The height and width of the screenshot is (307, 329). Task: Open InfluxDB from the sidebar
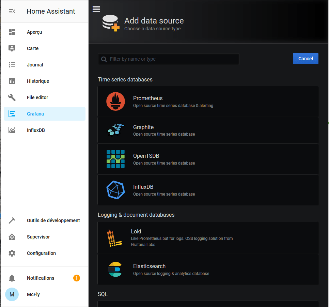point(36,130)
